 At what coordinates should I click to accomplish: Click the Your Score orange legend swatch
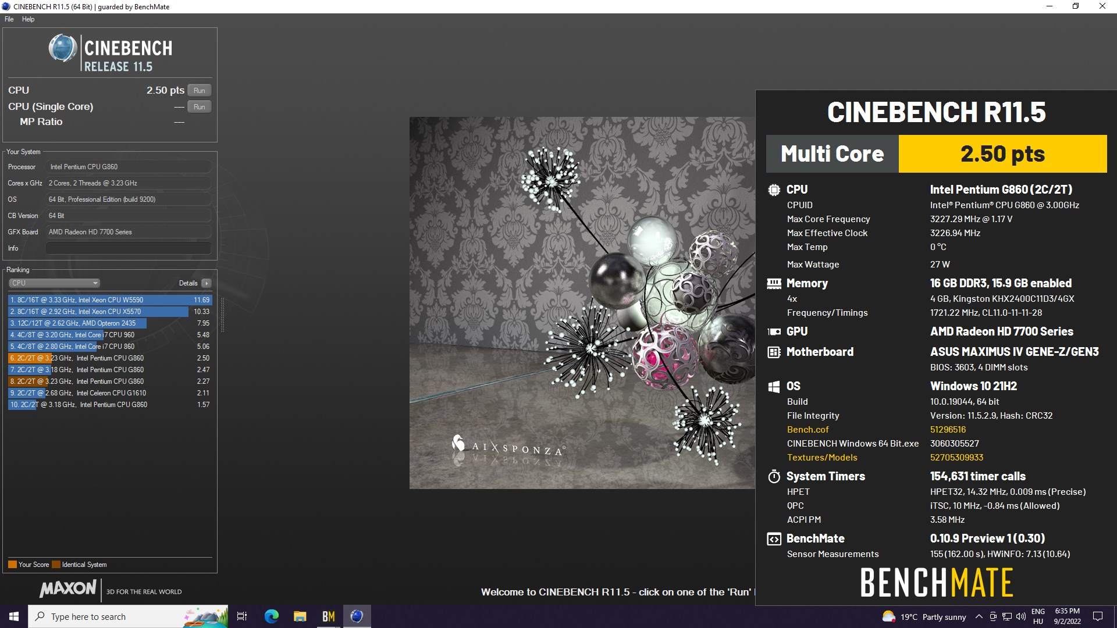coord(12,565)
